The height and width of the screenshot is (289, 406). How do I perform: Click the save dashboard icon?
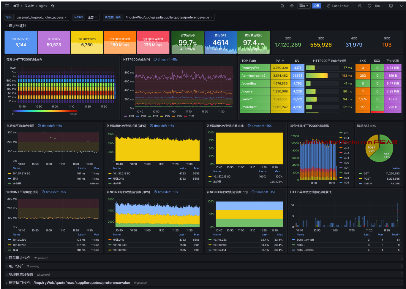(282, 6)
